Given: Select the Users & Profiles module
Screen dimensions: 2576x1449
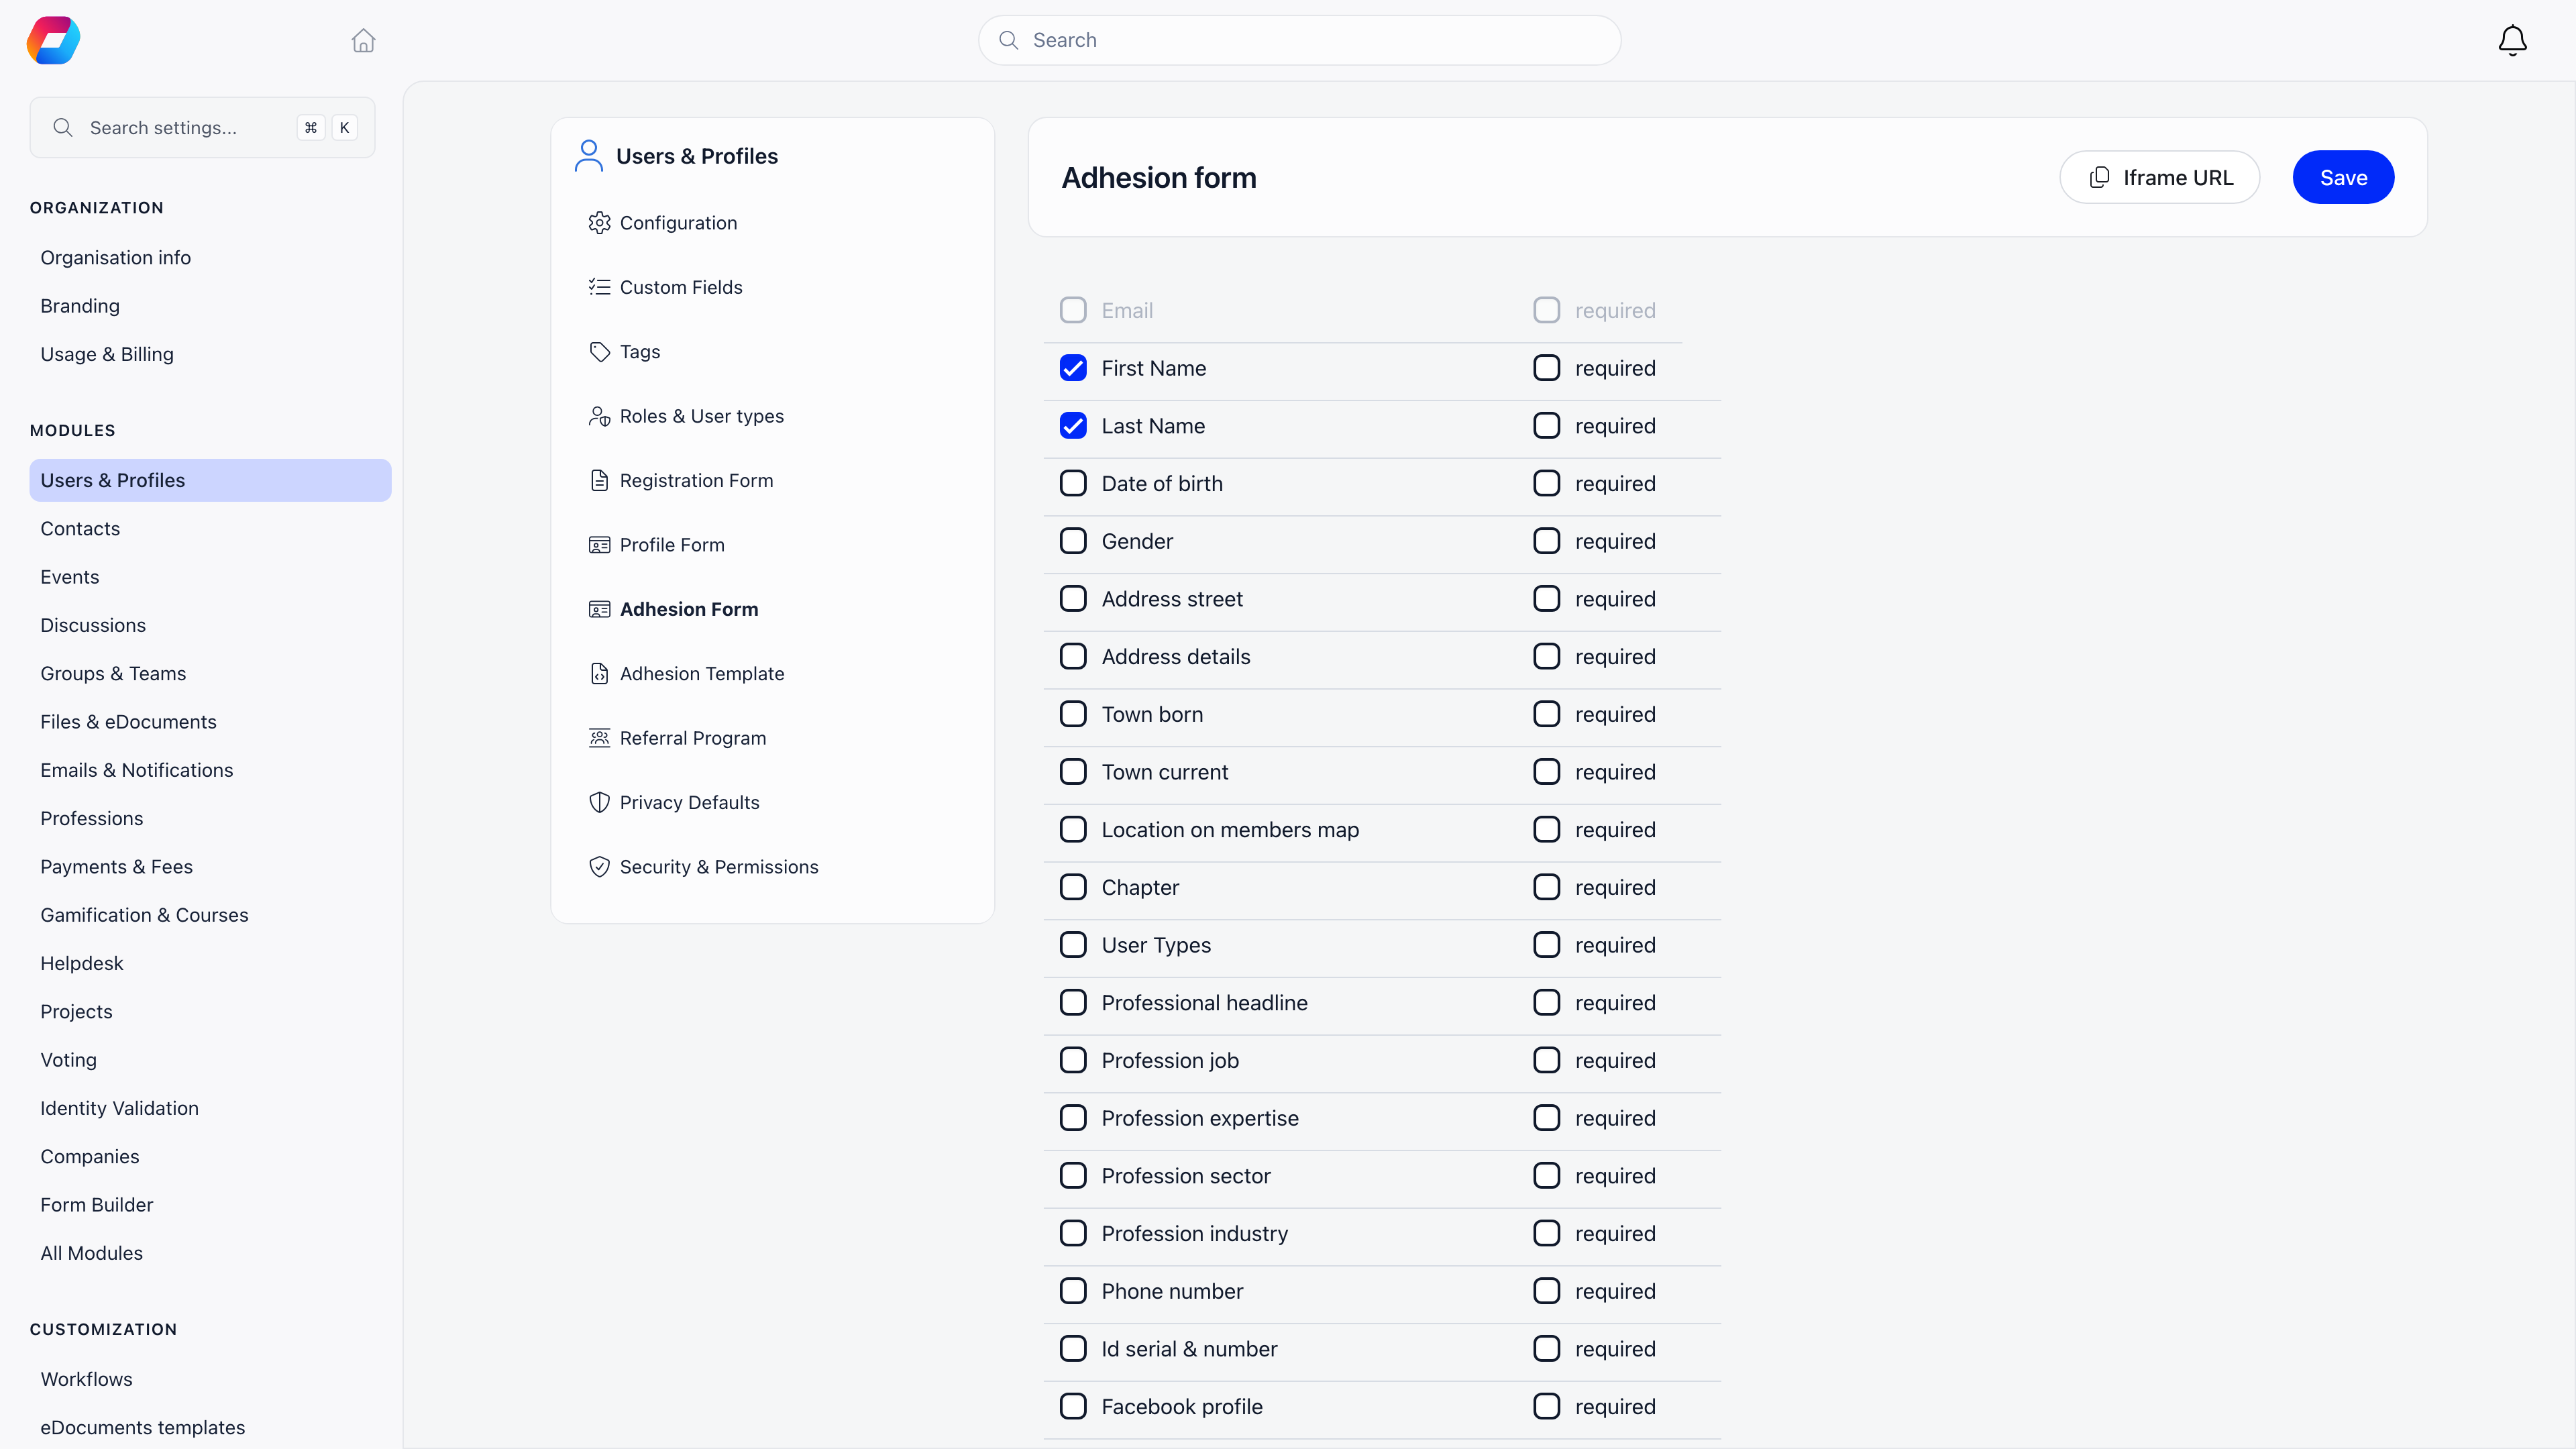Looking at the screenshot, I should [x=210, y=480].
